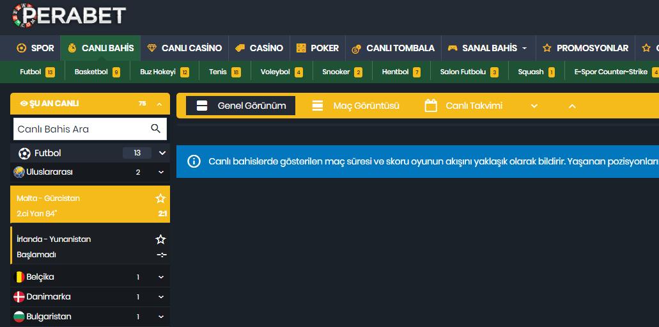The height and width of the screenshot is (327, 659).
Task: Click the Promosyonlar star icon
Action: [x=547, y=48]
